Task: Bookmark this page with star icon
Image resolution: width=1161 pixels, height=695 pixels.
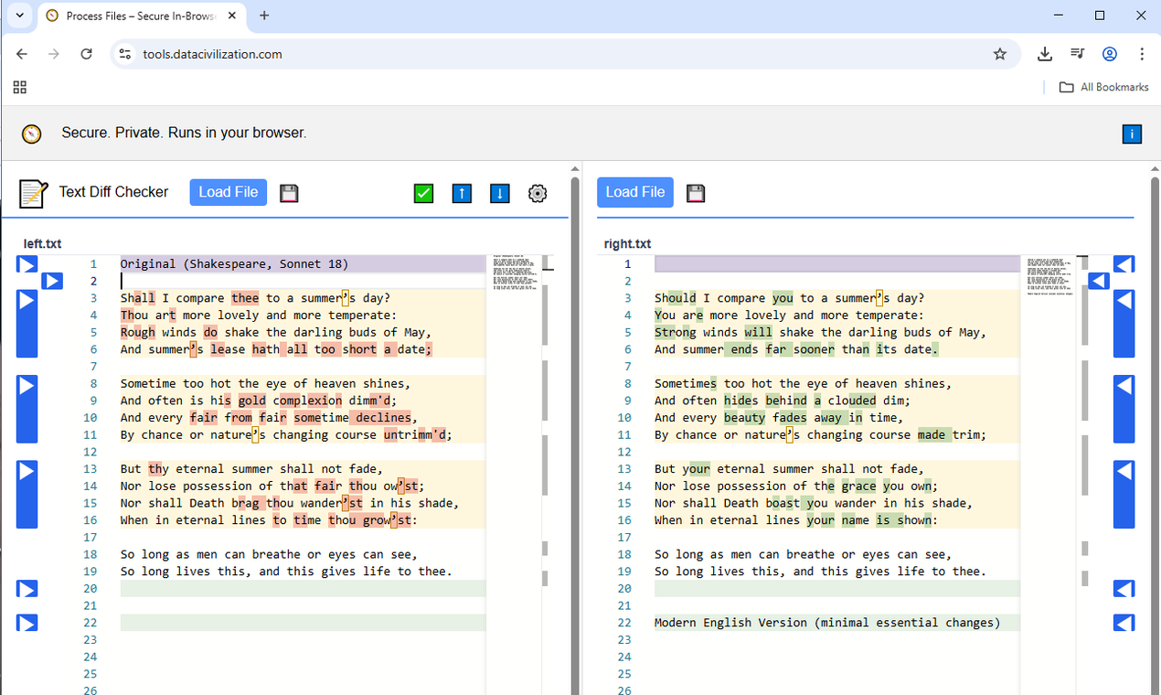Action: (1000, 54)
